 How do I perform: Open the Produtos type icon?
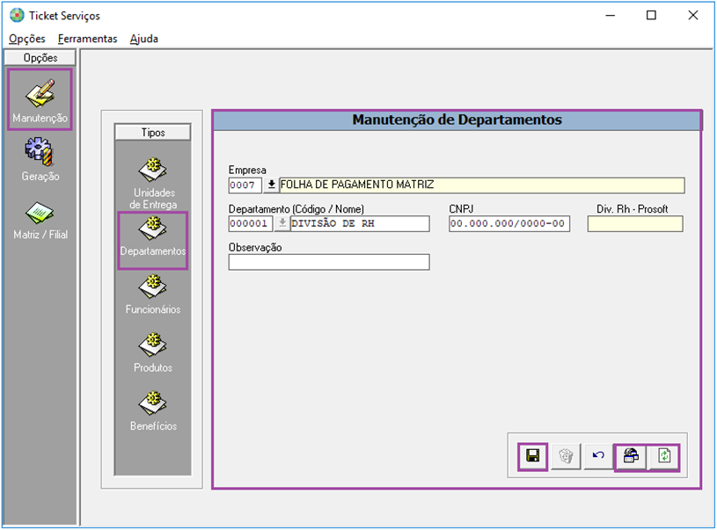153,345
